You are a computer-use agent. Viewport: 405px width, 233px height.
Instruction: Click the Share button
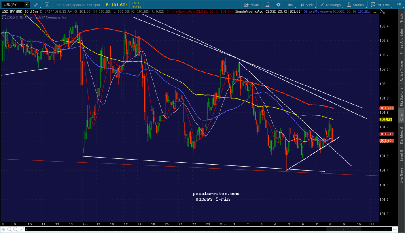252,5
